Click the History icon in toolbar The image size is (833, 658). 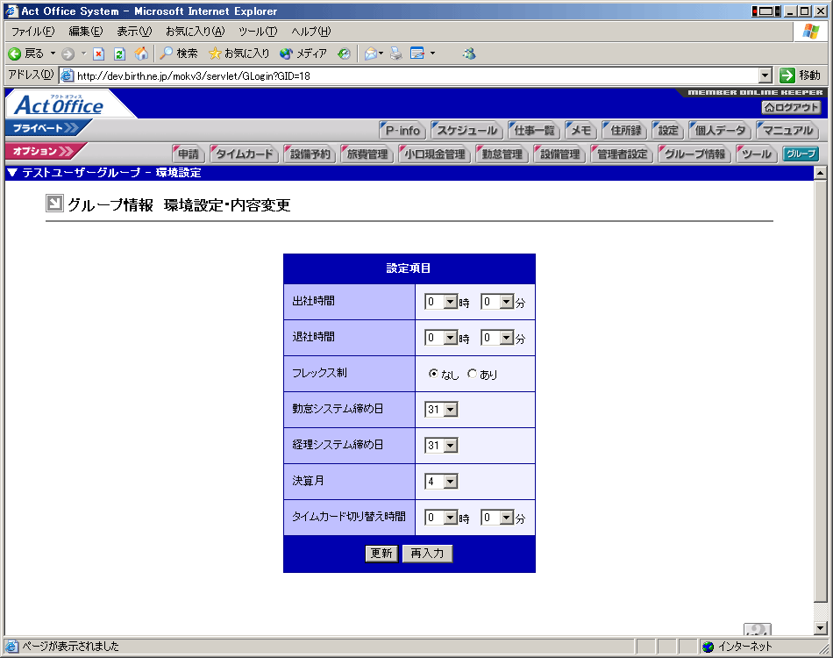click(345, 54)
